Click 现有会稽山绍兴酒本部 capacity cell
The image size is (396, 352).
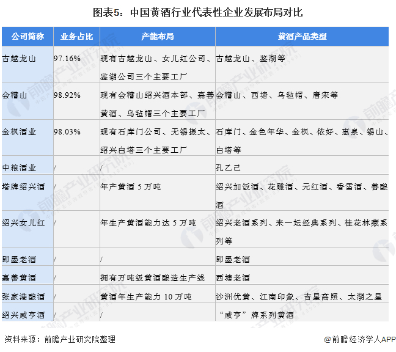click(x=158, y=101)
